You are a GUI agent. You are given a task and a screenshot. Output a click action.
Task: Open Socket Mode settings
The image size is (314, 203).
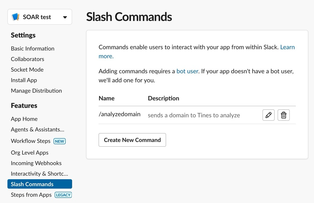click(x=27, y=70)
